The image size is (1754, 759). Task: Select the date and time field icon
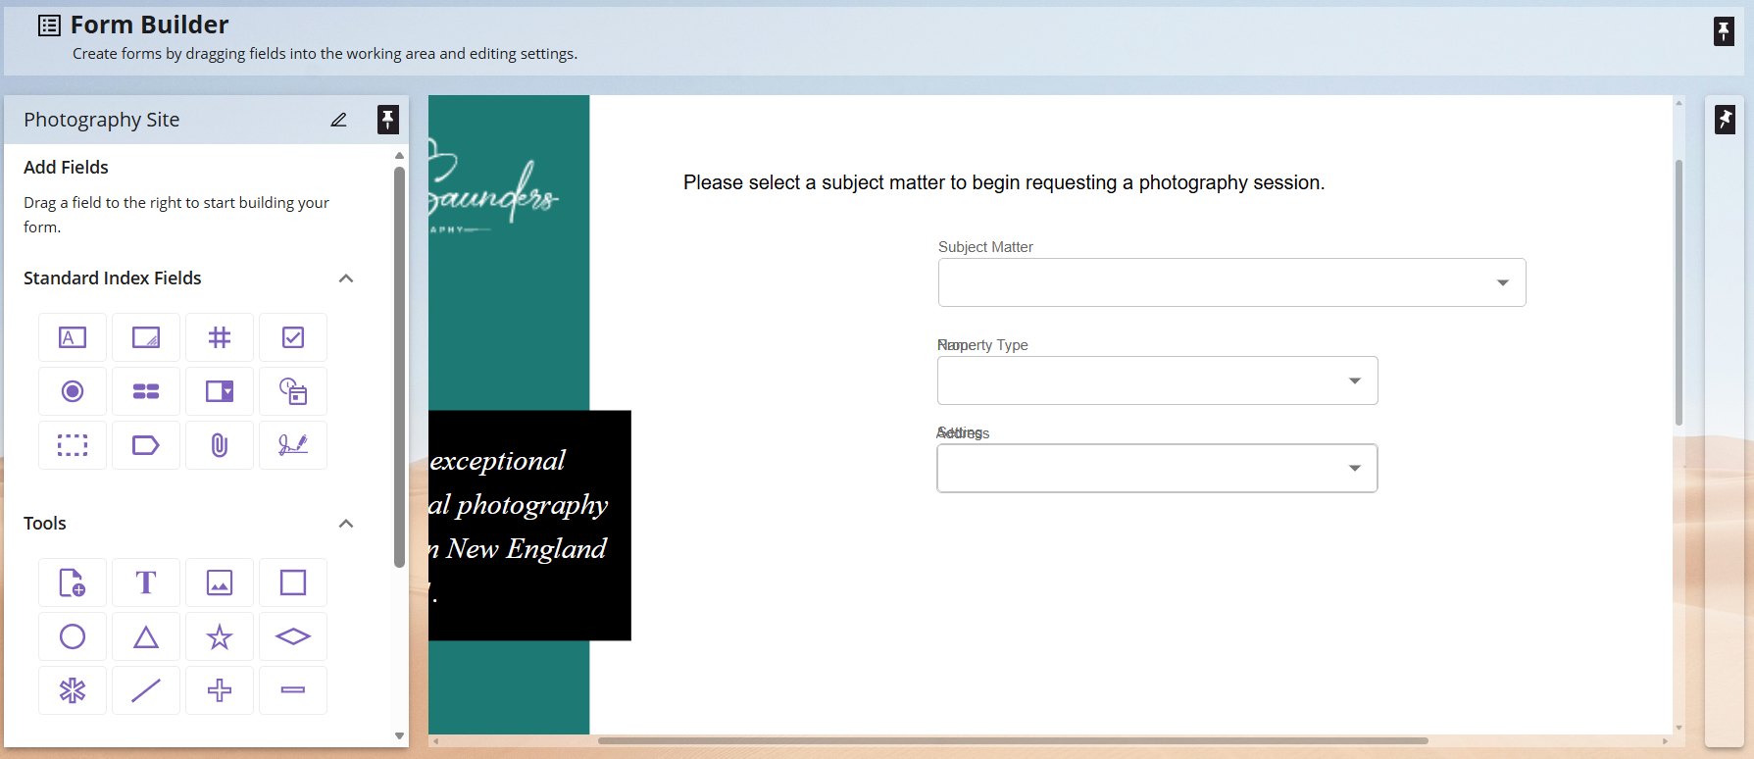coord(293,391)
